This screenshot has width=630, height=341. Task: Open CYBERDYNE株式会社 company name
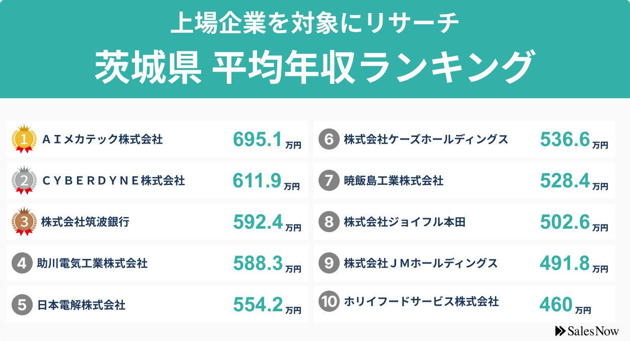(x=113, y=180)
